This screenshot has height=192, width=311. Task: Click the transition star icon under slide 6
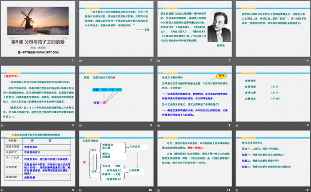coord(81,125)
